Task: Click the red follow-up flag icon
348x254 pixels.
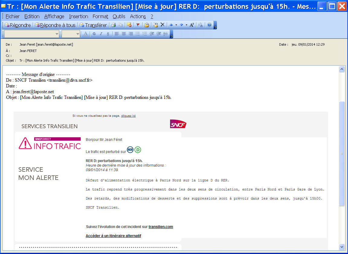Action: click(138, 25)
